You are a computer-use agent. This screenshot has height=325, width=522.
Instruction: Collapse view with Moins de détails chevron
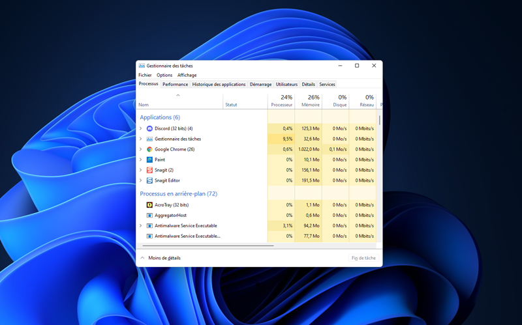pyautogui.click(x=142, y=258)
